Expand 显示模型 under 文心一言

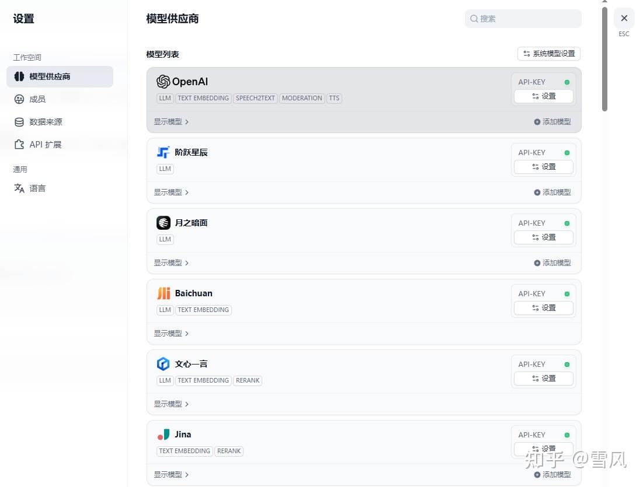coord(172,404)
